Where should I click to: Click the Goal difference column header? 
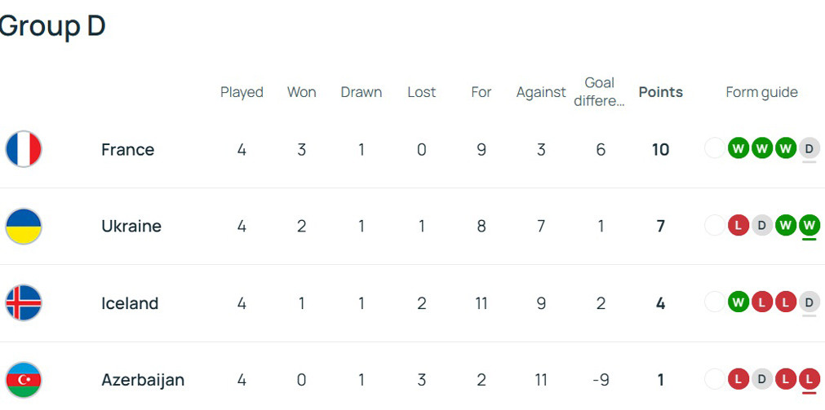pyautogui.click(x=600, y=92)
